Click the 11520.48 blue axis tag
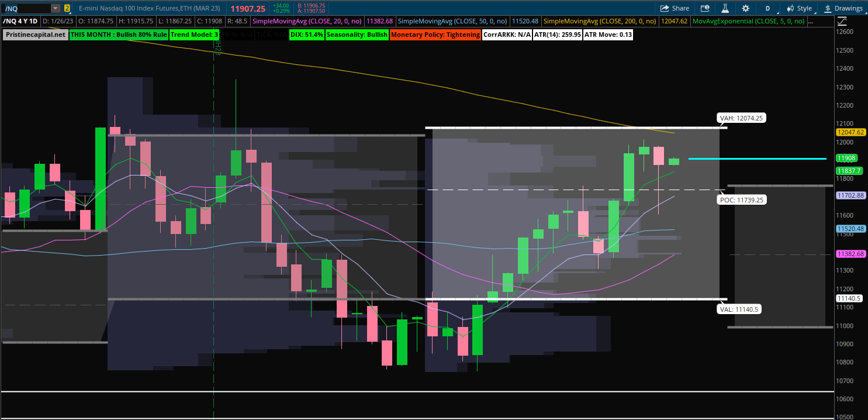 [x=851, y=229]
